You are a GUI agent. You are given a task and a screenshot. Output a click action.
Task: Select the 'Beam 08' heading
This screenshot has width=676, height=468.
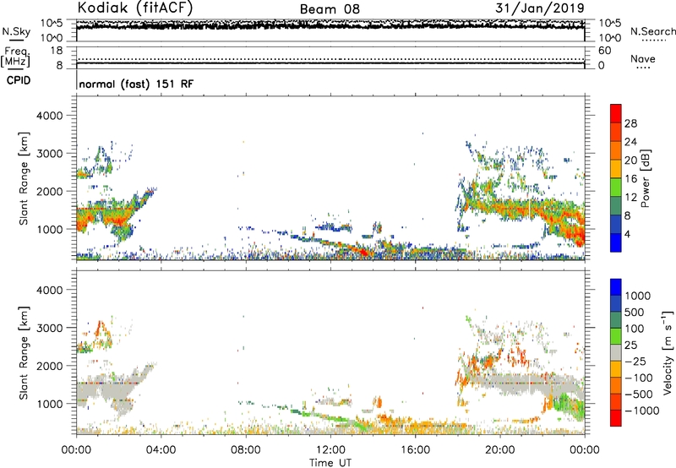pos(330,9)
